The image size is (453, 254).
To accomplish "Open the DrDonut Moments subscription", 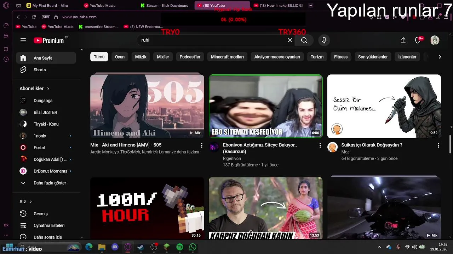I will point(46,171).
